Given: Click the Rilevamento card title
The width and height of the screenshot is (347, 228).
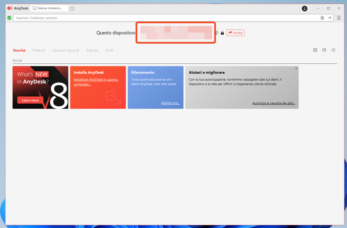Looking at the screenshot, I should [x=143, y=72].
